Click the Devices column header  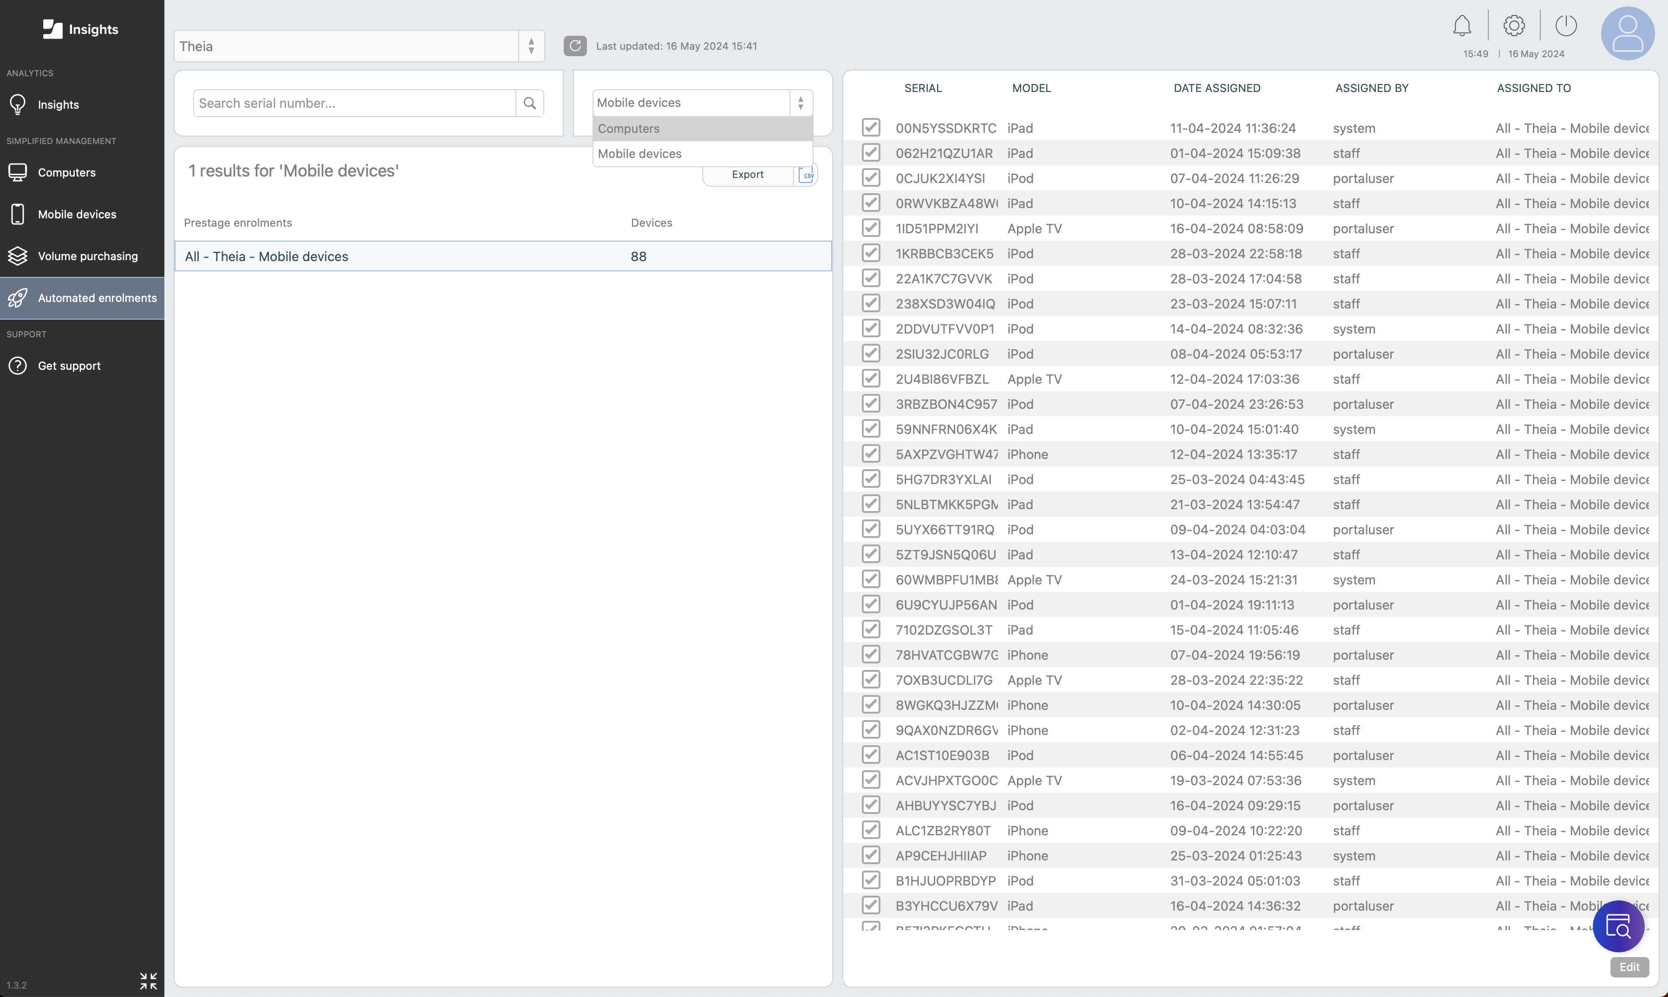tap(652, 223)
